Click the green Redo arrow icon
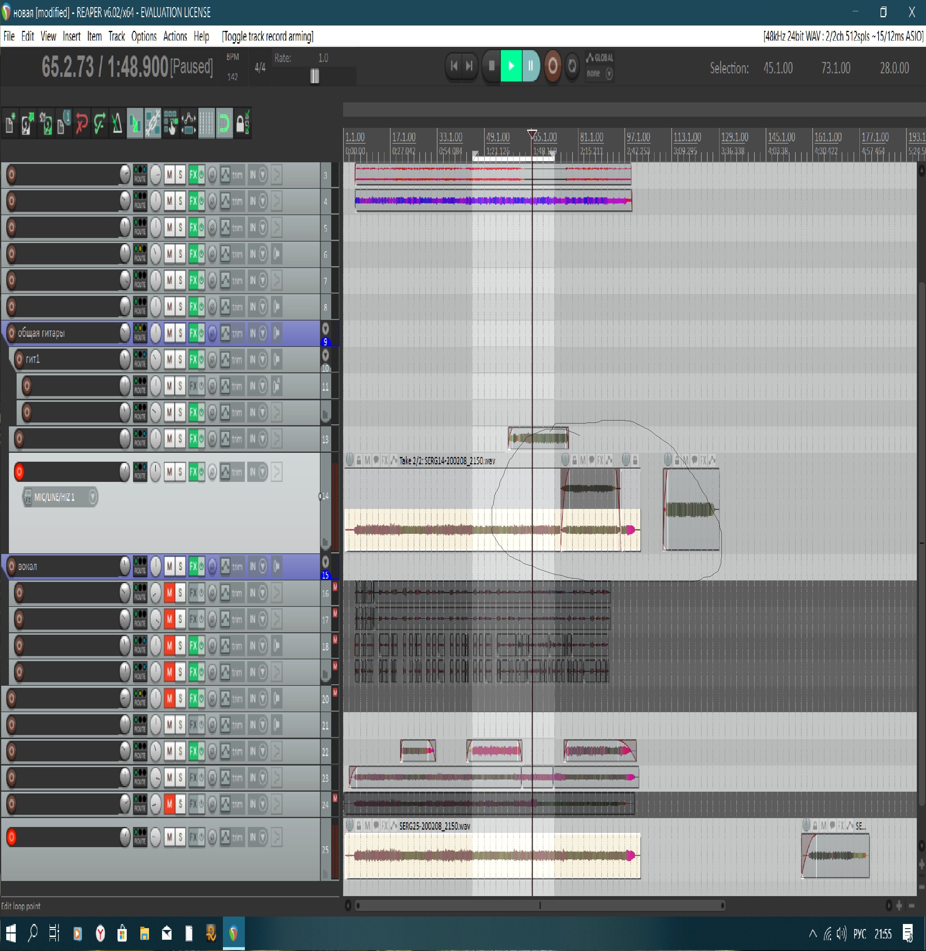926x951 pixels. click(99, 123)
